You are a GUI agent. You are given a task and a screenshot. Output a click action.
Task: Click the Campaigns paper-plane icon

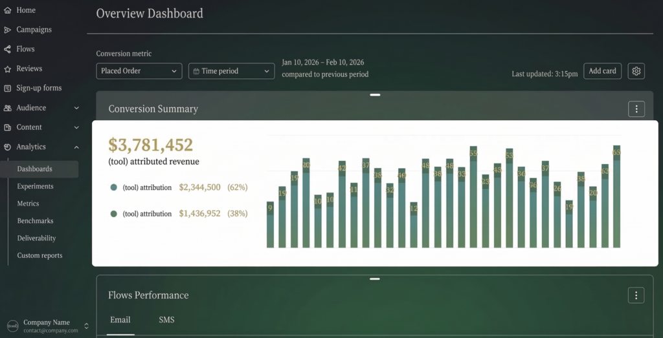click(x=8, y=30)
